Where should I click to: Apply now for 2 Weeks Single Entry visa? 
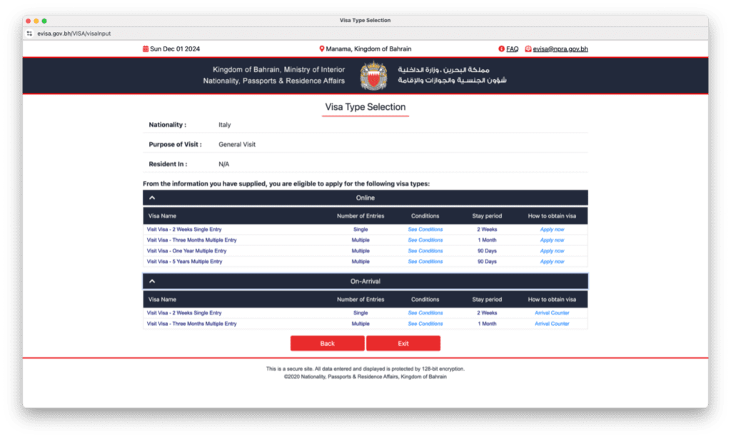pos(552,230)
